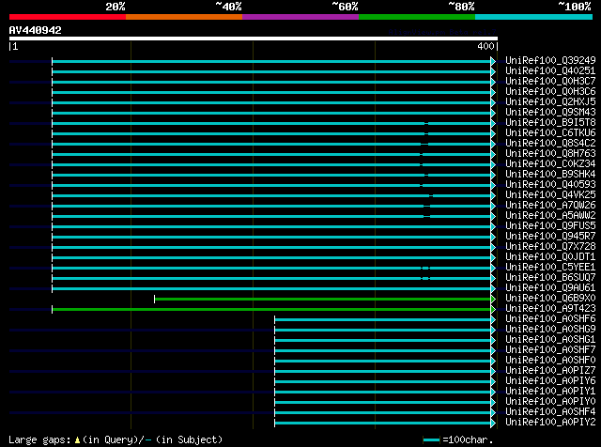Viewport: 601px width, 447px height.
Task: Select the UniRef100_A0SHF4 label
Action: click(x=550, y=412)
